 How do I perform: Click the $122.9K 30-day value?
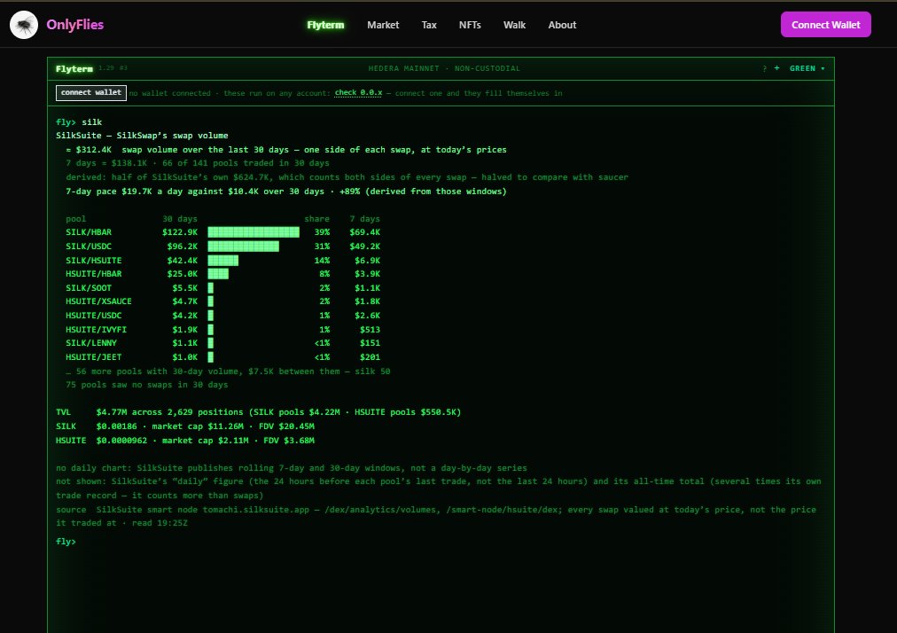[180, 232]
